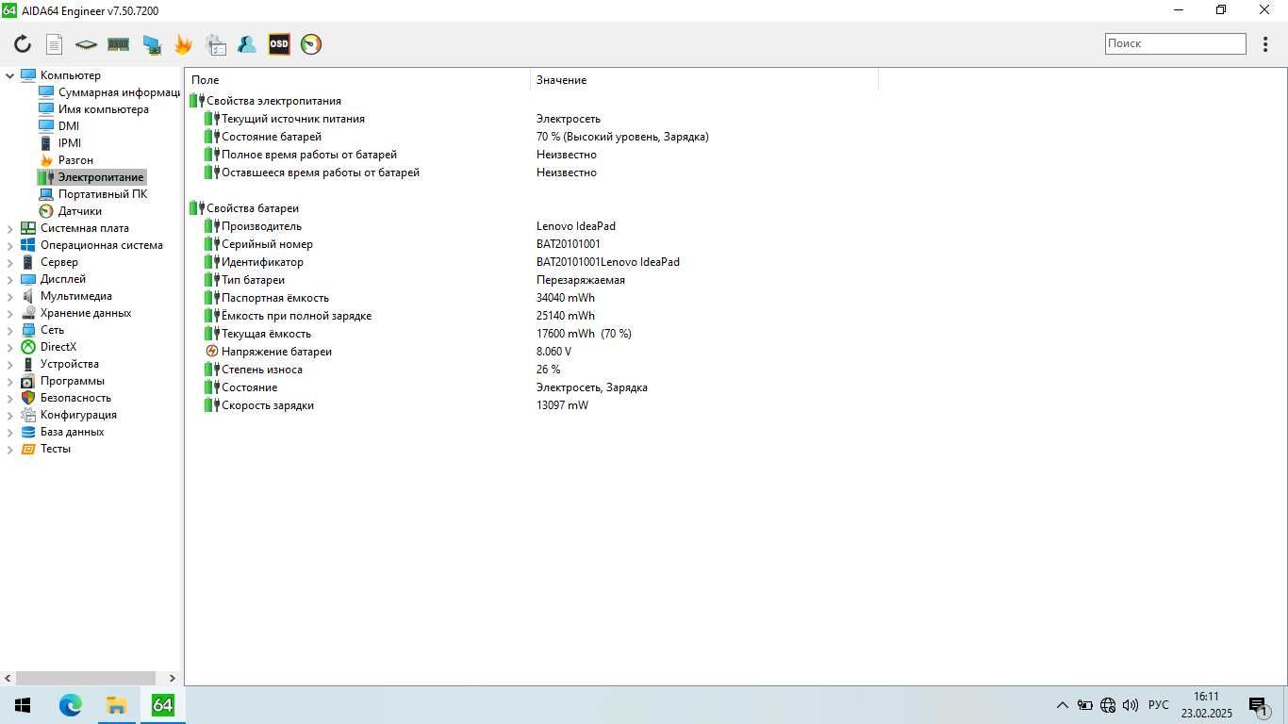Image resolution: width=1288 pixels, height=724 pixels.
Task: Select the Конфигурация tree item
Action: [x=78, y=415]
